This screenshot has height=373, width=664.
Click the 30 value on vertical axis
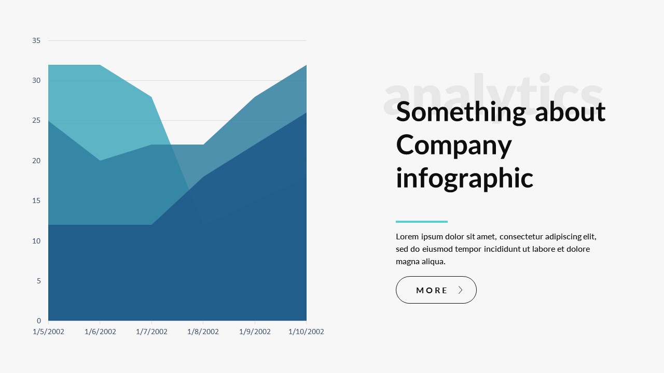(36, 80)
